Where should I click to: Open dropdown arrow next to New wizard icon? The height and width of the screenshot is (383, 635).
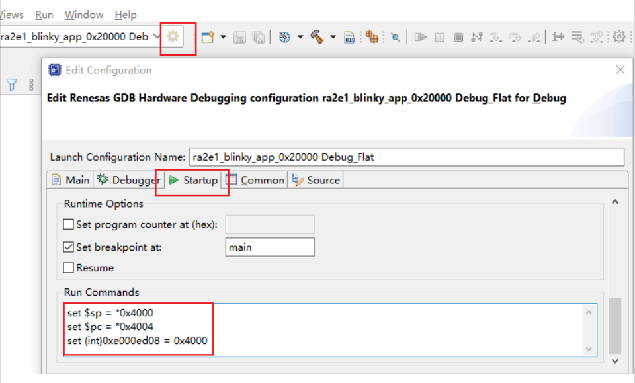223,37
